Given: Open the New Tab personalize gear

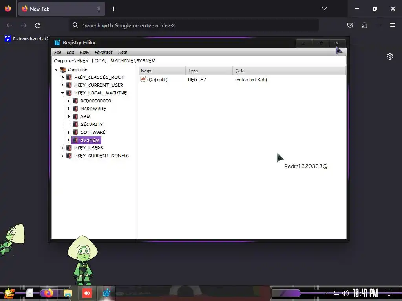Looking at the screenshot, I should [x=390, y=56].
